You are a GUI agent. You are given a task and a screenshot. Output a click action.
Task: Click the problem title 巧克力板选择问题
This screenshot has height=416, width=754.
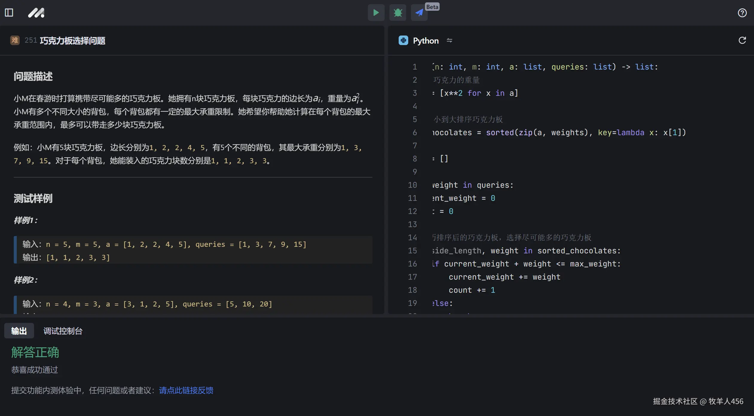[73, 41]
